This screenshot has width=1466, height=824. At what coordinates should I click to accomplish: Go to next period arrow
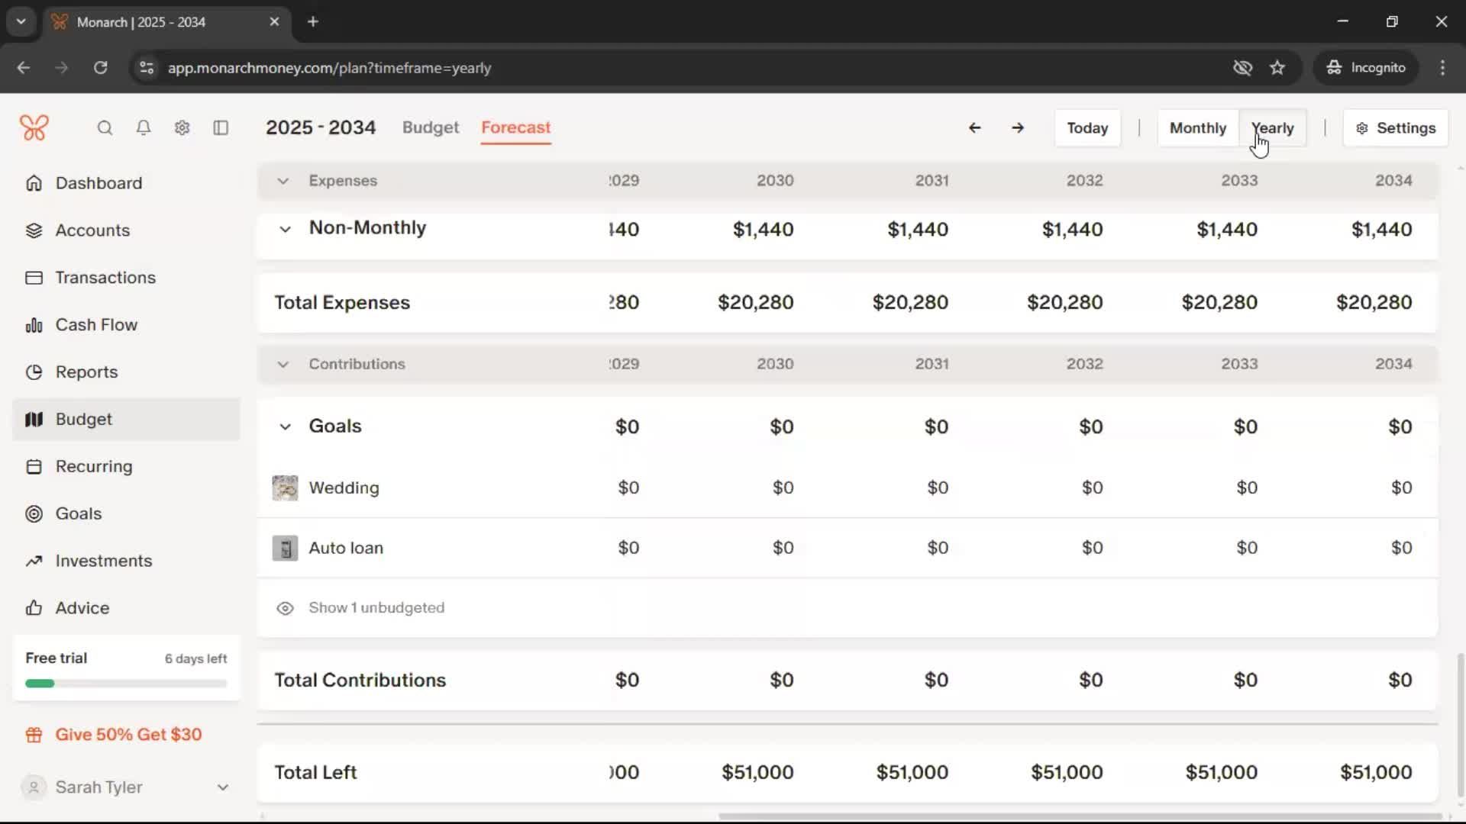[1018, 127]
